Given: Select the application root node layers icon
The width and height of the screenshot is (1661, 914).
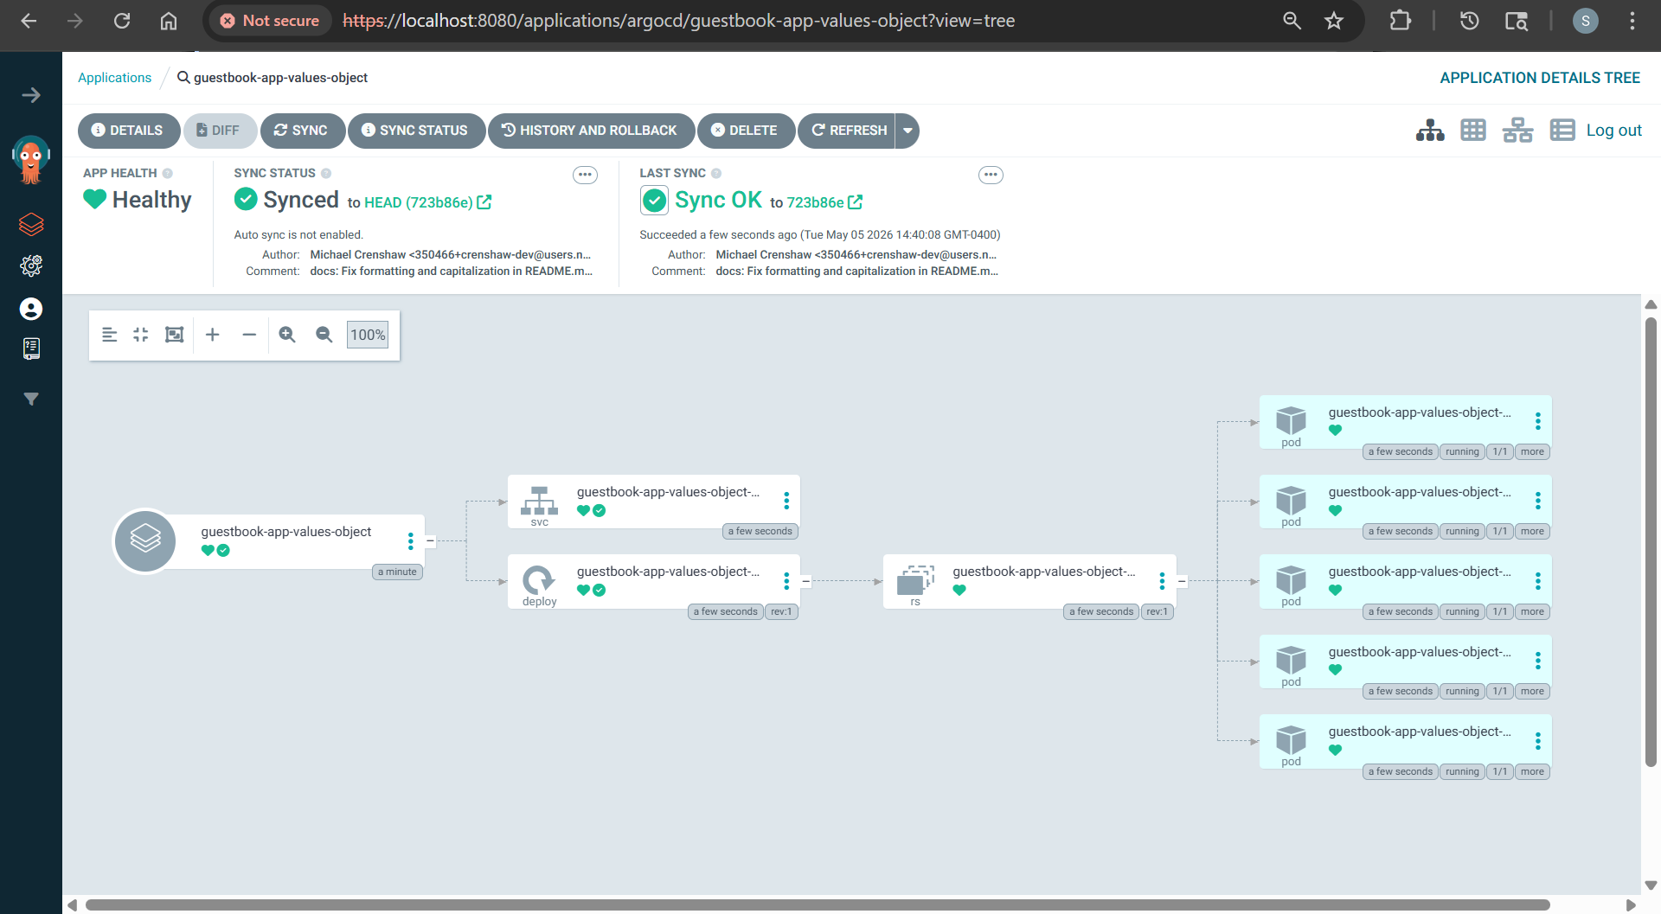Looking at the screenshot, I should [145, 540].
